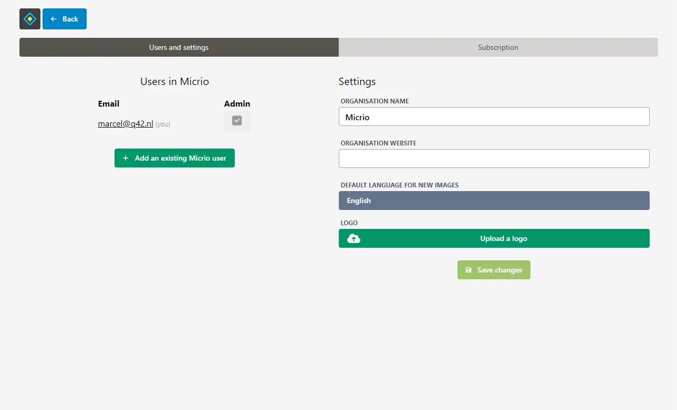Screen dimensions: 677x410
Task: Click the Upload a logo button
Action: (x=494, y=238)
